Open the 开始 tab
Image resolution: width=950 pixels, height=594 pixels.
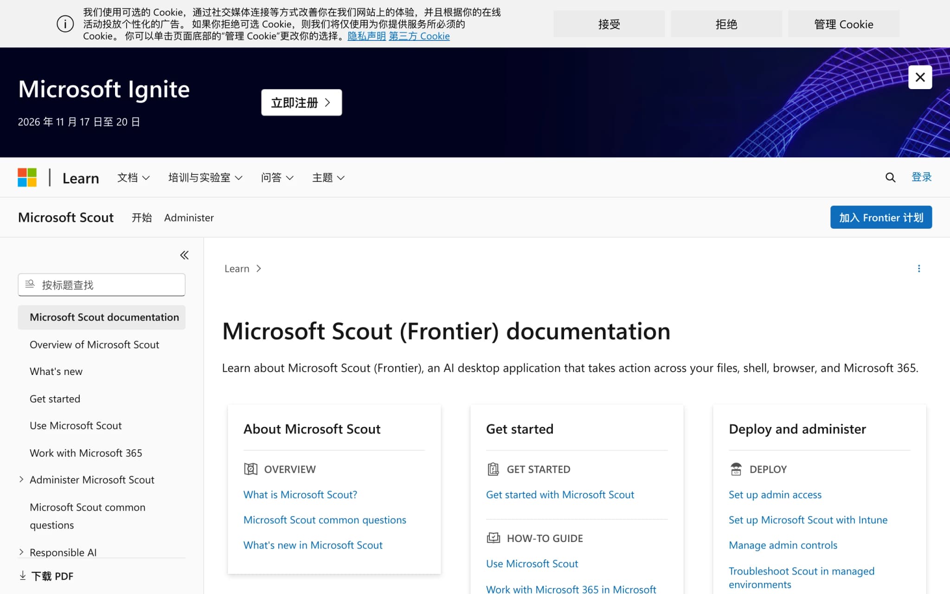141,218
